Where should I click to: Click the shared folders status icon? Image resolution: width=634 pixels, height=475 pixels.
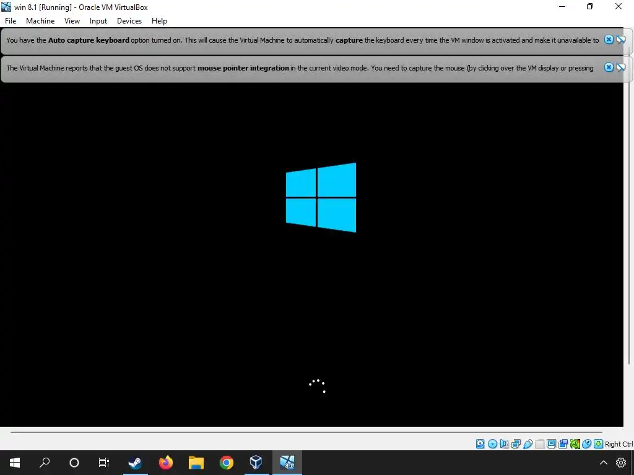point(539,444)
